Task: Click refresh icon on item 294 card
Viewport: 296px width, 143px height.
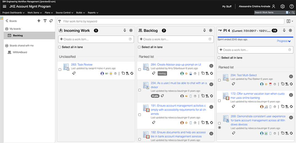Action: point(291,84)
